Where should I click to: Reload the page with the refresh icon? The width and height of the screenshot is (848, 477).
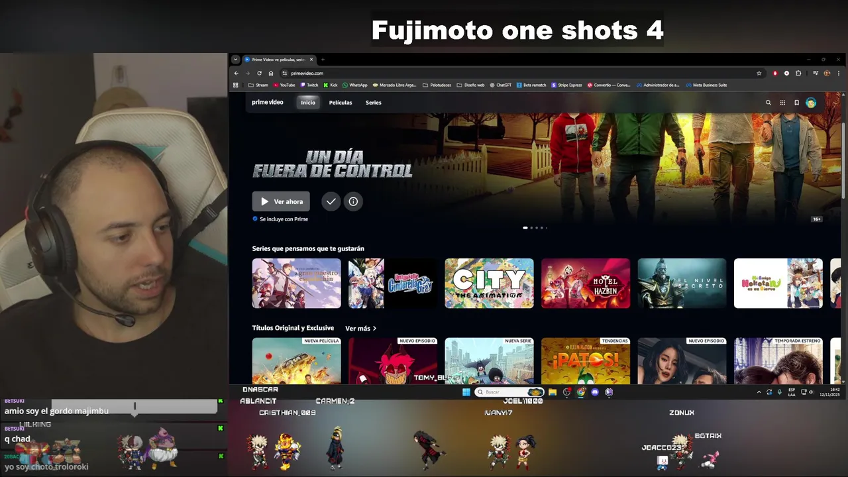pyautogui.click(x=259, y=73)
